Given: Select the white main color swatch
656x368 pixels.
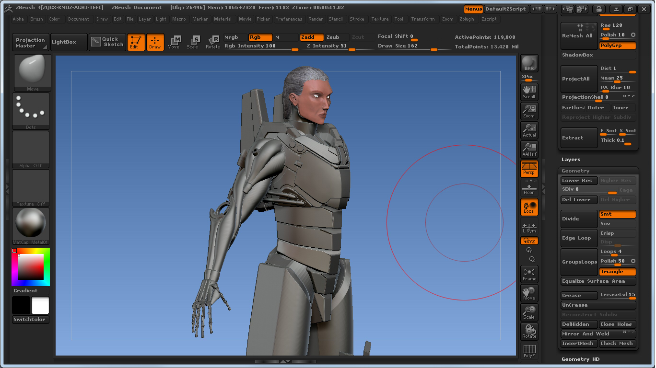Looking at the screenshot, I should [40, 306].
